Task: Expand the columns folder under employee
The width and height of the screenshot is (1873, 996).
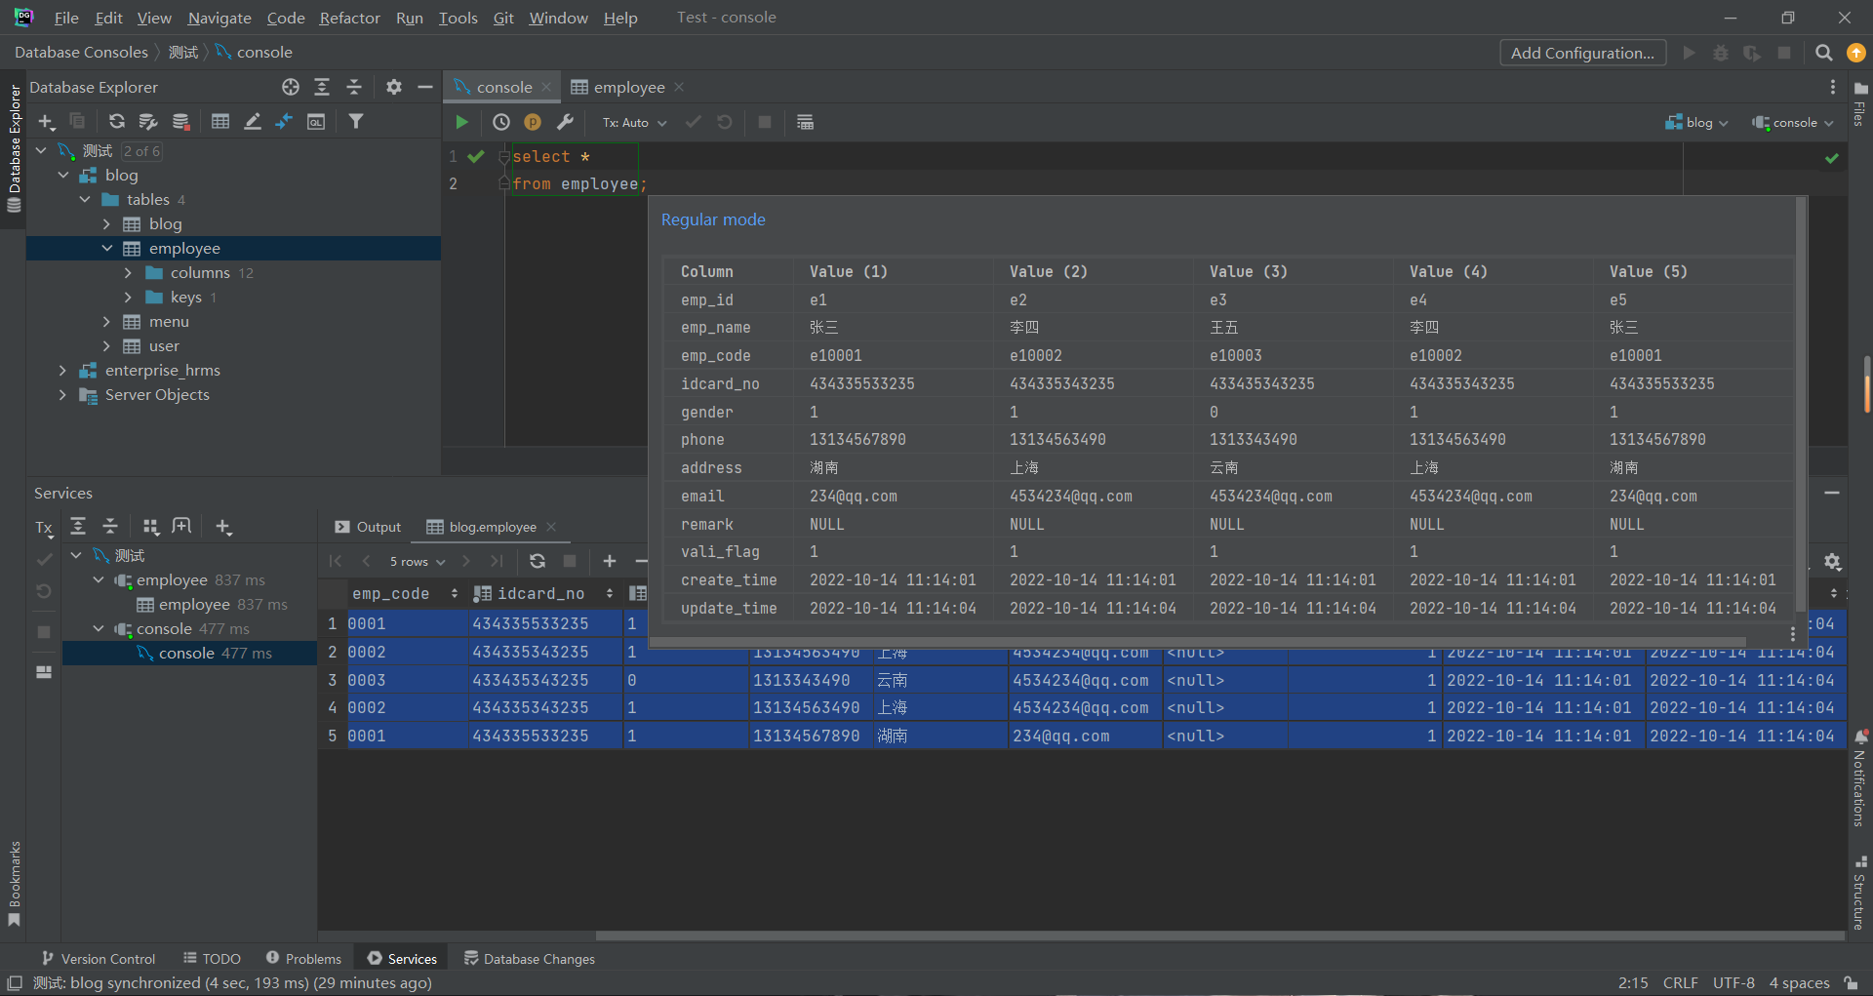Action: tap(128, 272)
